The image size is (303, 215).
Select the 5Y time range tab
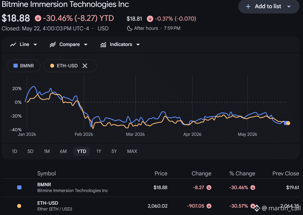(114, 151)
